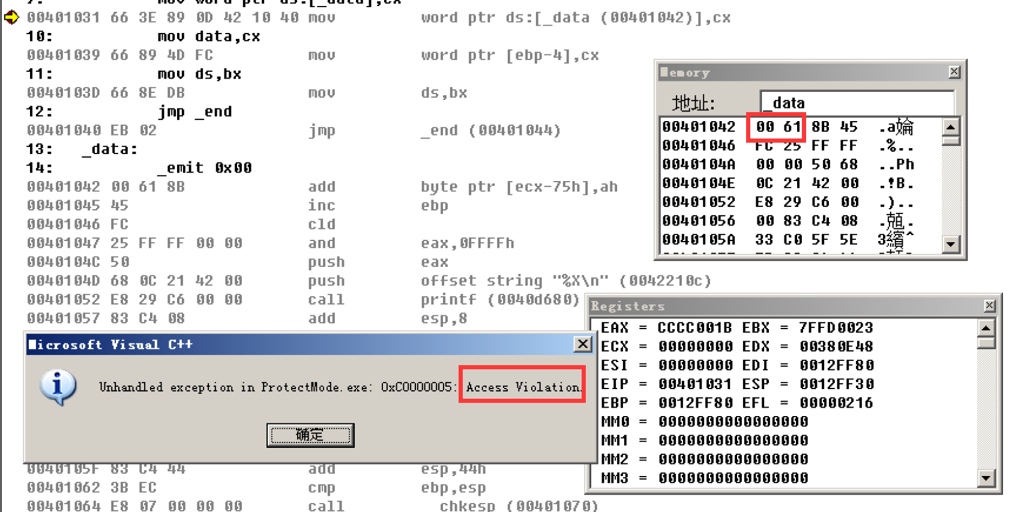Click source line 10 mov data,cx
The image size is (1021, 512).
click(143, 37)
